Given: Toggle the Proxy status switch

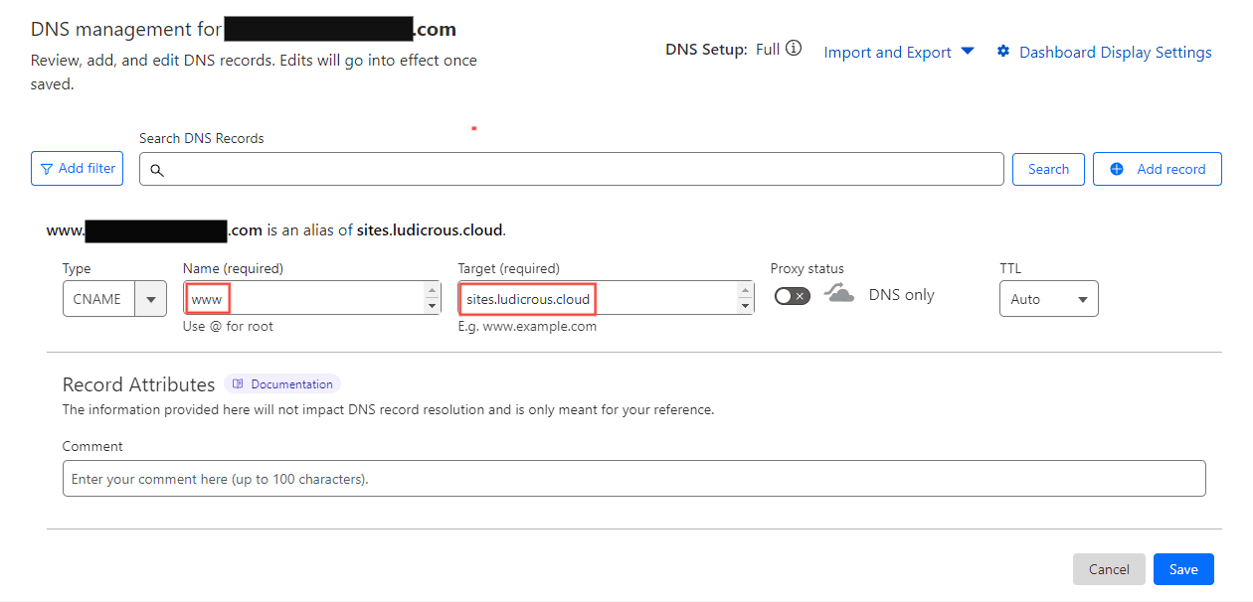Looking at the screenshot, I should point(793,296).
